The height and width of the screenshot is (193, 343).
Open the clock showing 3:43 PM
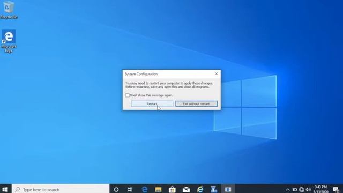(x=320, y=189)
